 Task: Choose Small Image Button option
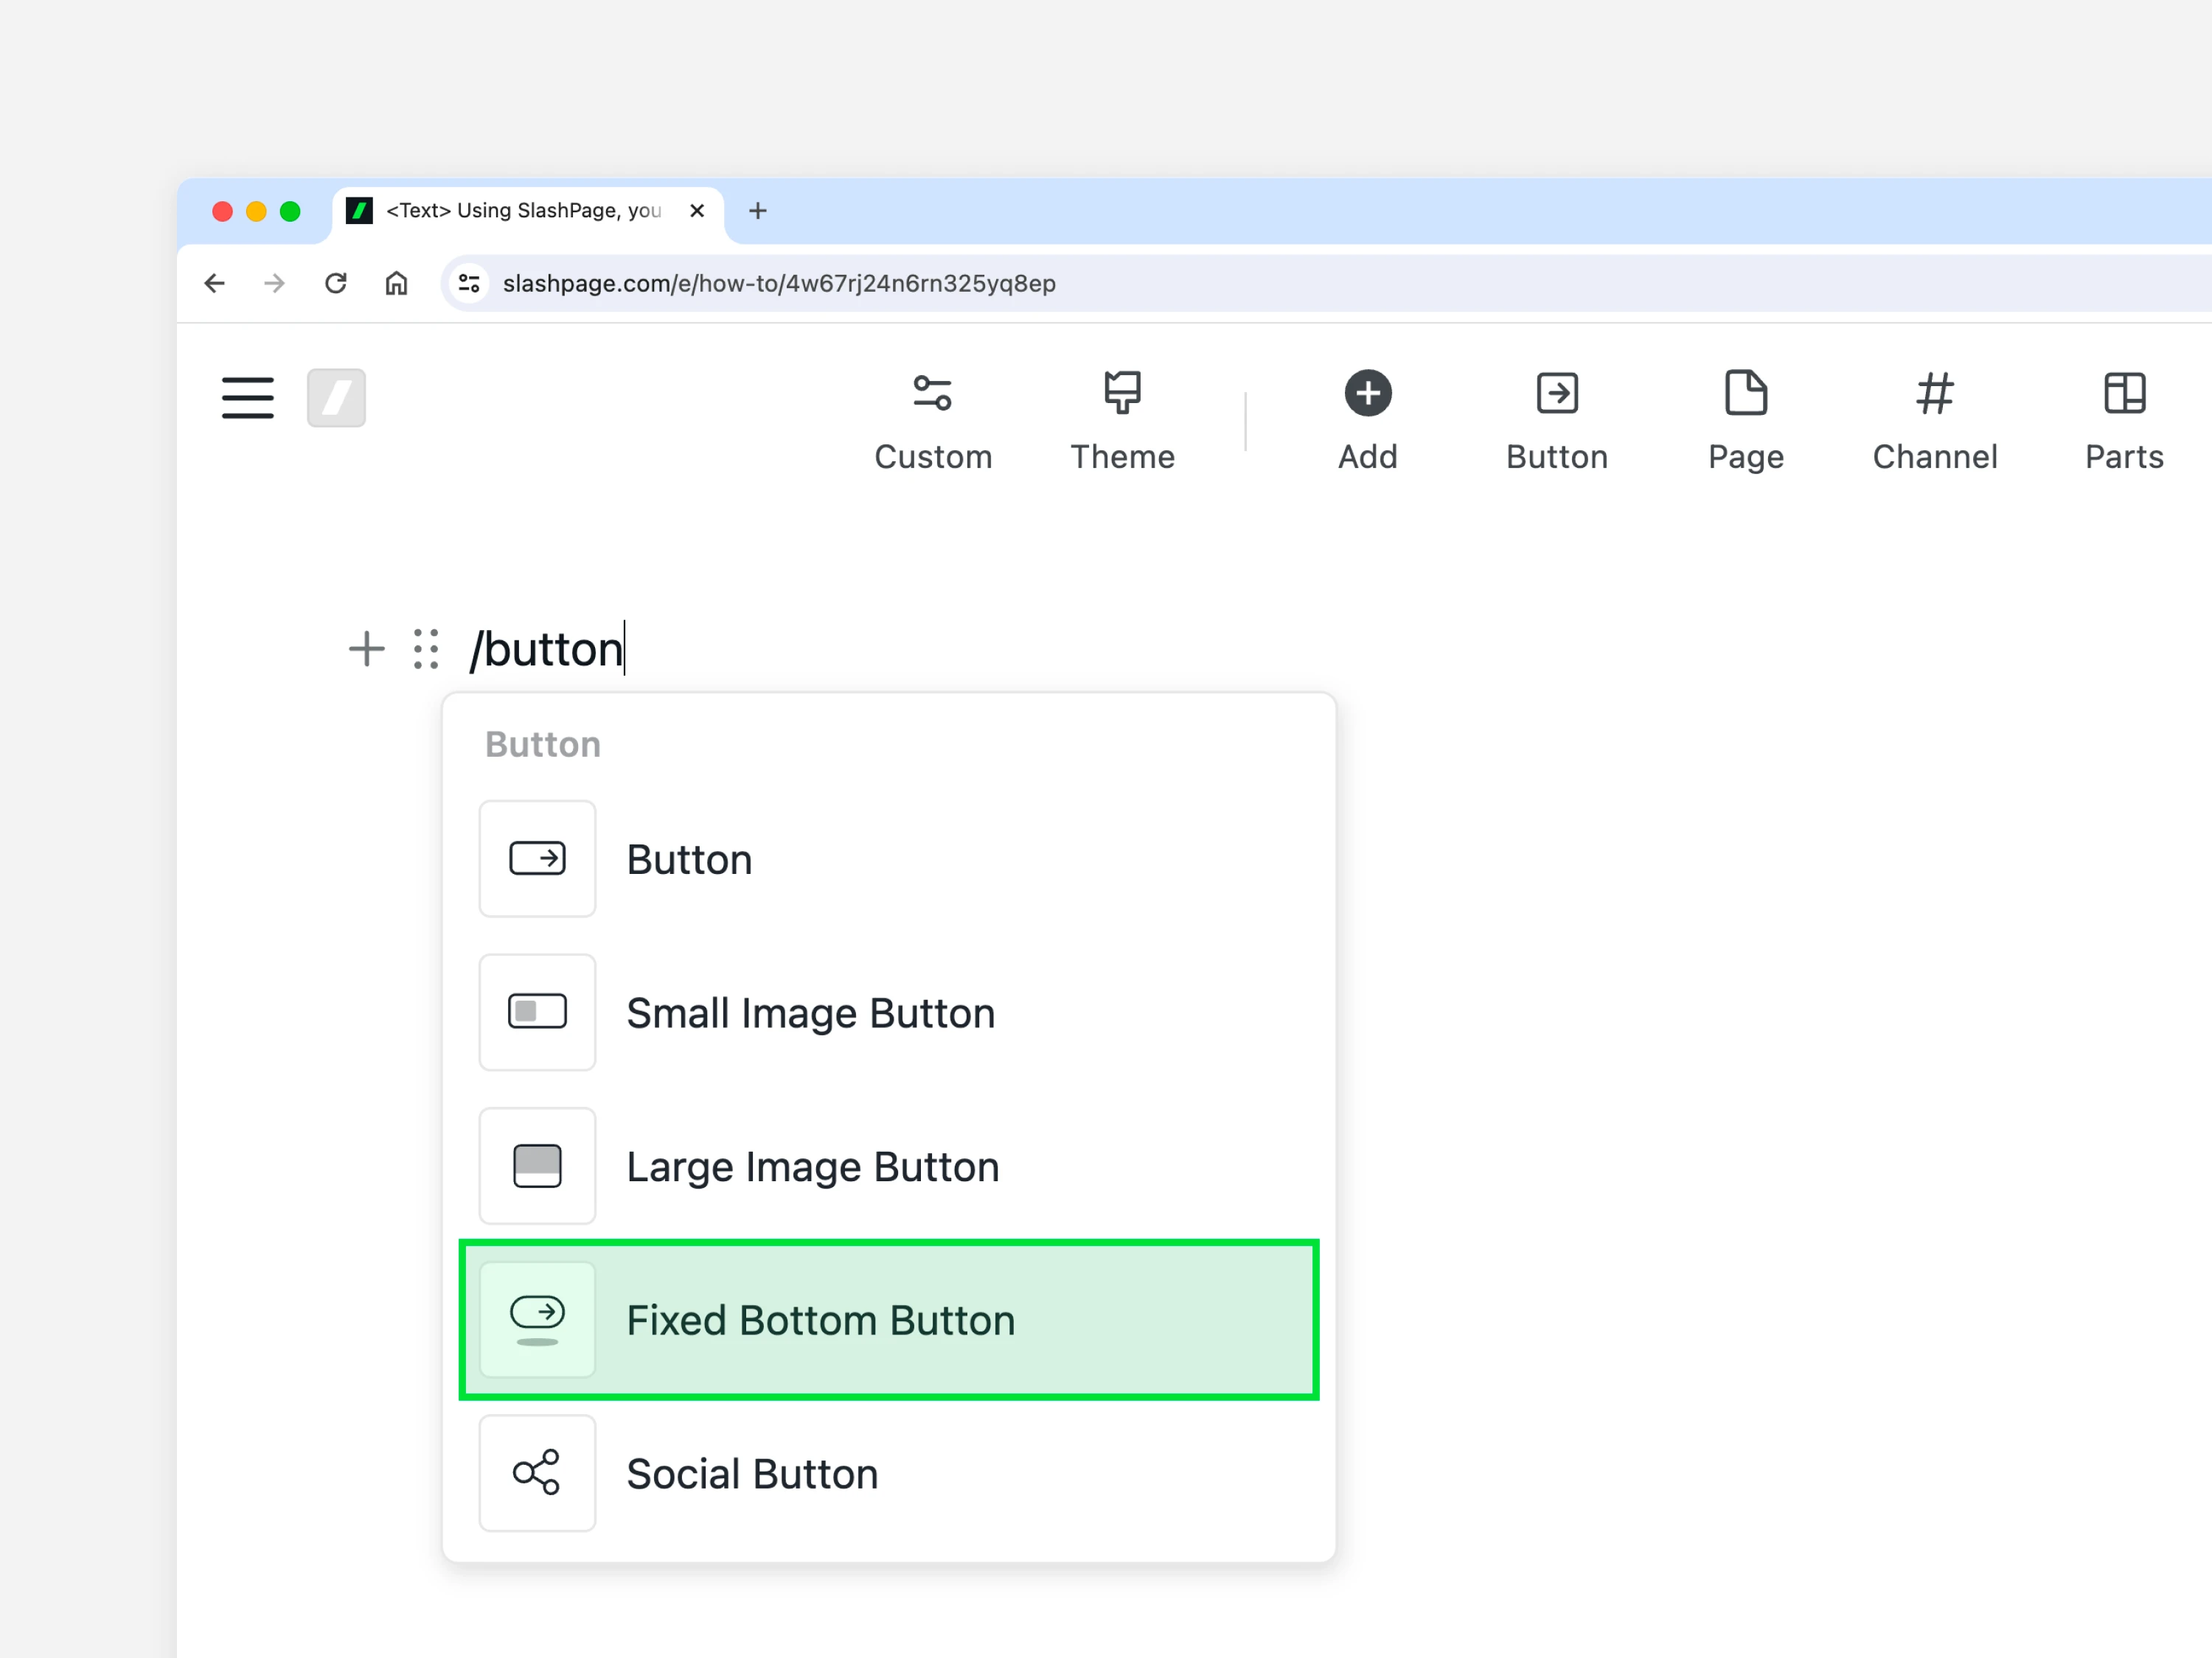click(888, 1012)
